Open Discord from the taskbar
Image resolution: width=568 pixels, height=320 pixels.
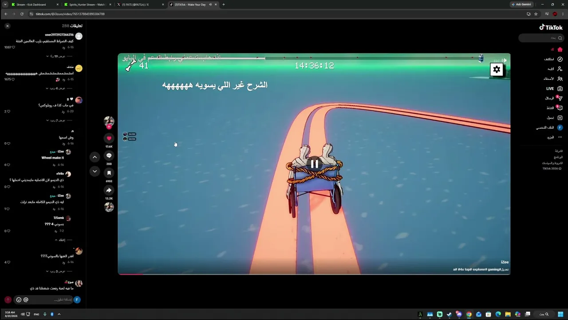tap(459, 314)
